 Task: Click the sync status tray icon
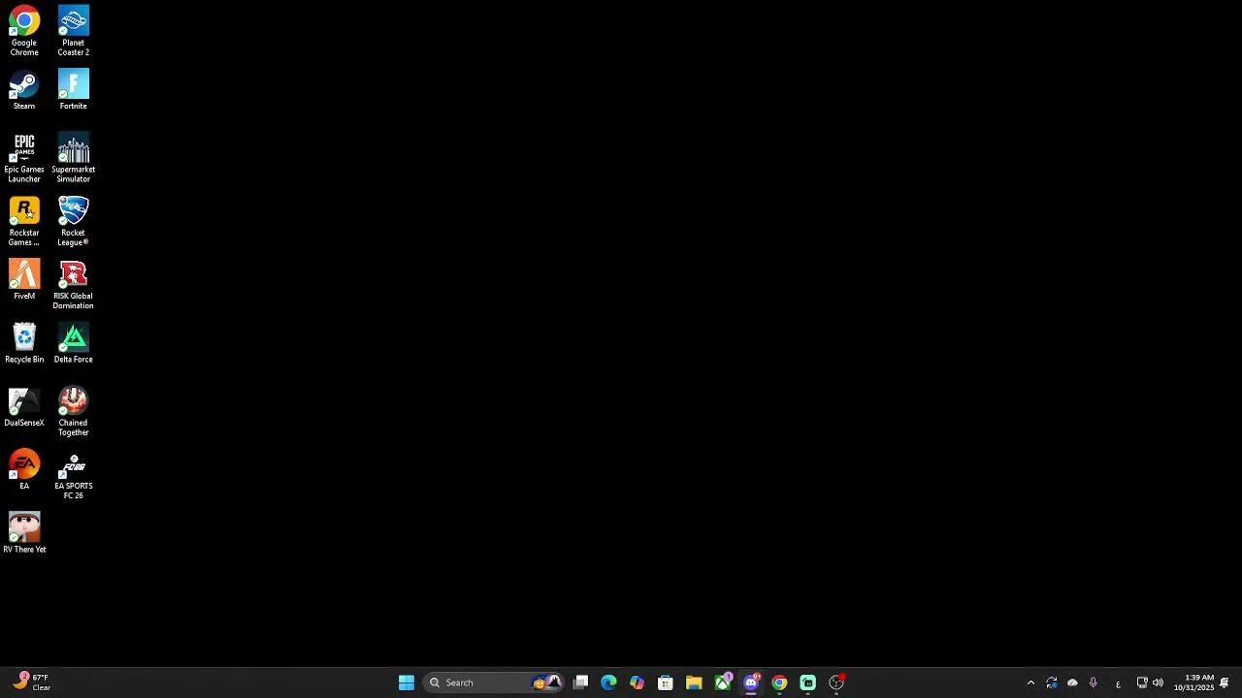point(1052,682)
